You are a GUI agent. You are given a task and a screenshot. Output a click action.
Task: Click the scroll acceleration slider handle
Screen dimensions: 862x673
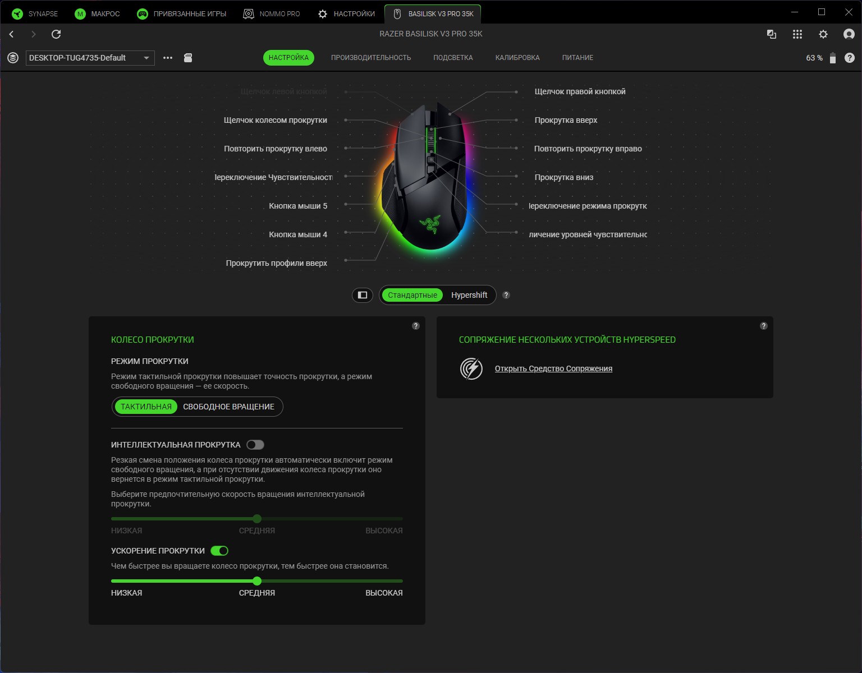tap(257, 581)
